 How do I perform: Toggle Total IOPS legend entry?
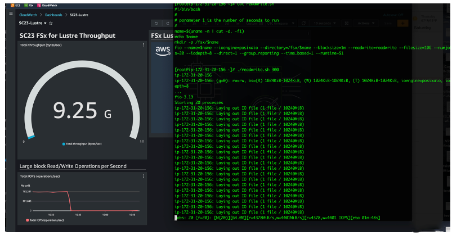[x=44, y=220]
